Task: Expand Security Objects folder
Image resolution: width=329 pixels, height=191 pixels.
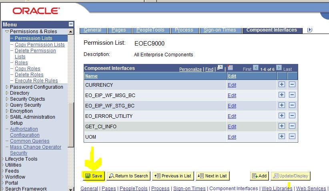Action: pyautogui.click(x=7, y=99)
